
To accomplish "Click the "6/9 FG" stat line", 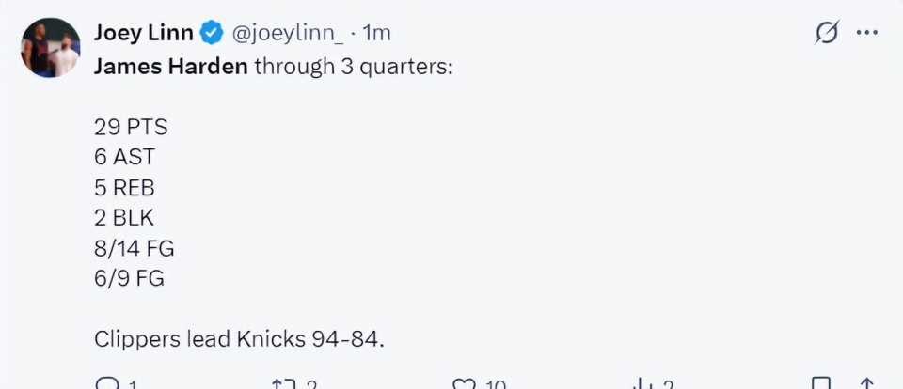I will tap(129, 278).
